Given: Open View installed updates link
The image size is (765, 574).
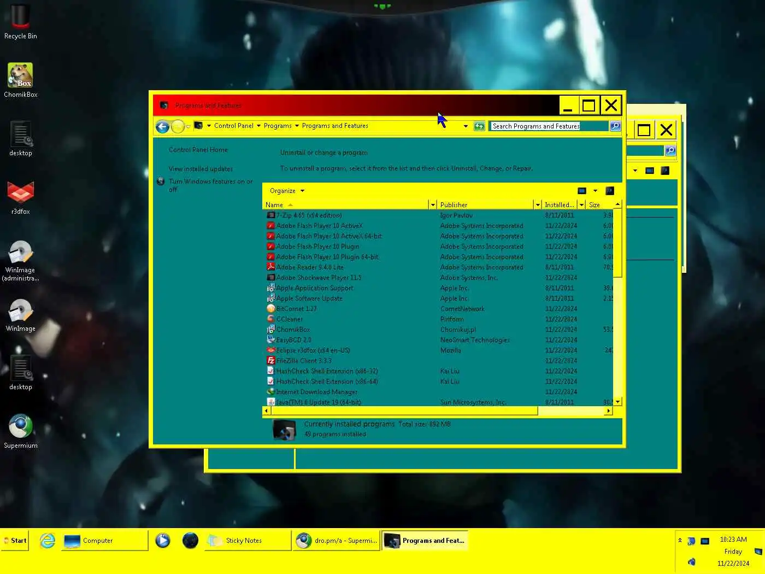Looking at the screenshot, I should point(201,169).
